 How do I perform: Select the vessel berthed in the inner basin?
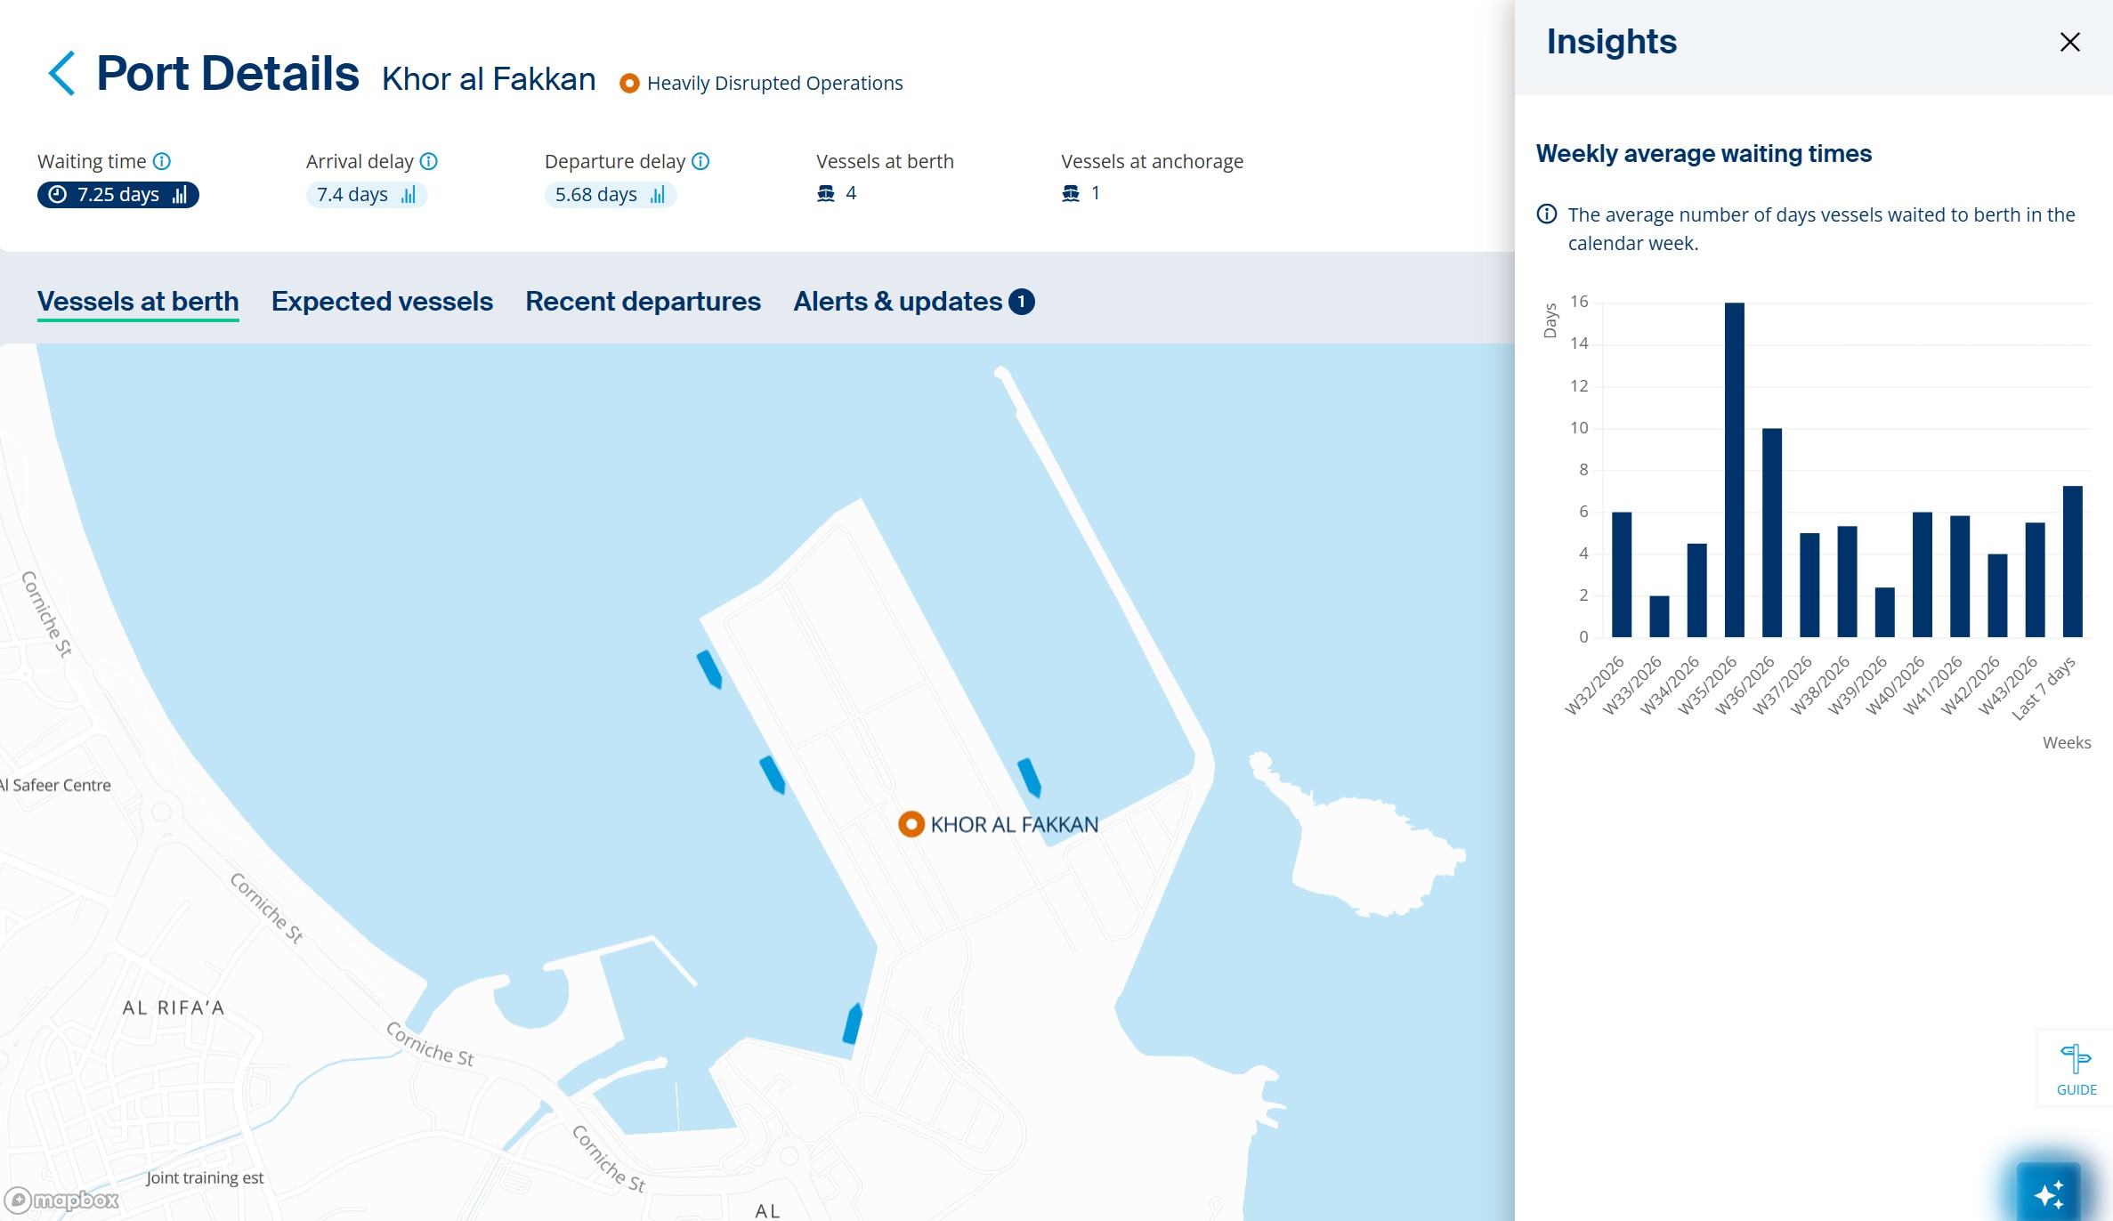(1029, 777)
